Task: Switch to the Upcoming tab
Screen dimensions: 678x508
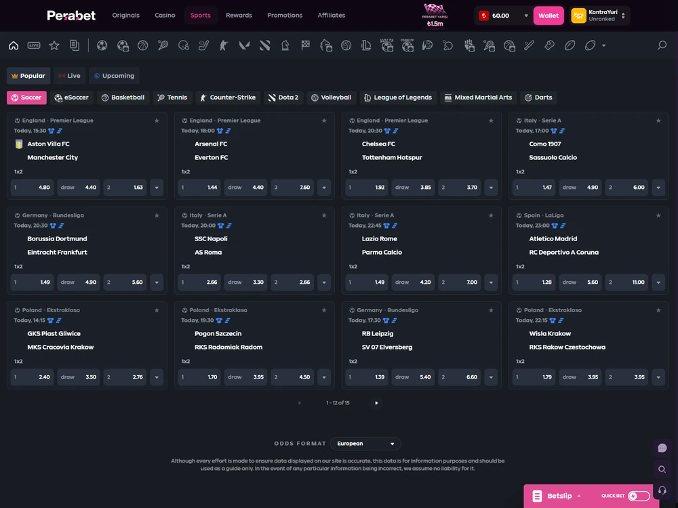Action: click(114, 76)
